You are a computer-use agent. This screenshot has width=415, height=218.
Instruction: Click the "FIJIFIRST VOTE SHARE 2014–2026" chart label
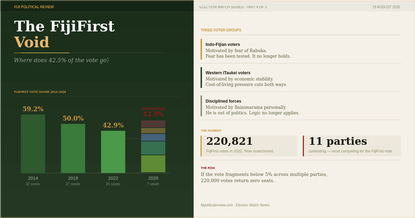click(40, 92)
